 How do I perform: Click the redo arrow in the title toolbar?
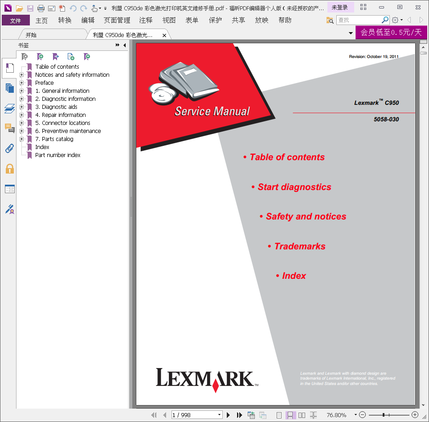[x=84, y=8]
